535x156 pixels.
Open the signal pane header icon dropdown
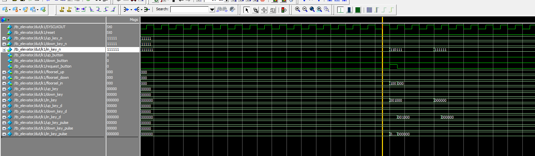[x=8, y=20]
